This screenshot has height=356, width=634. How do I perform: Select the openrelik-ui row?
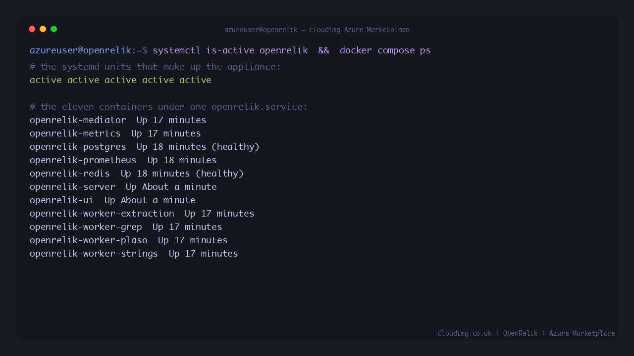click(112, 200)
